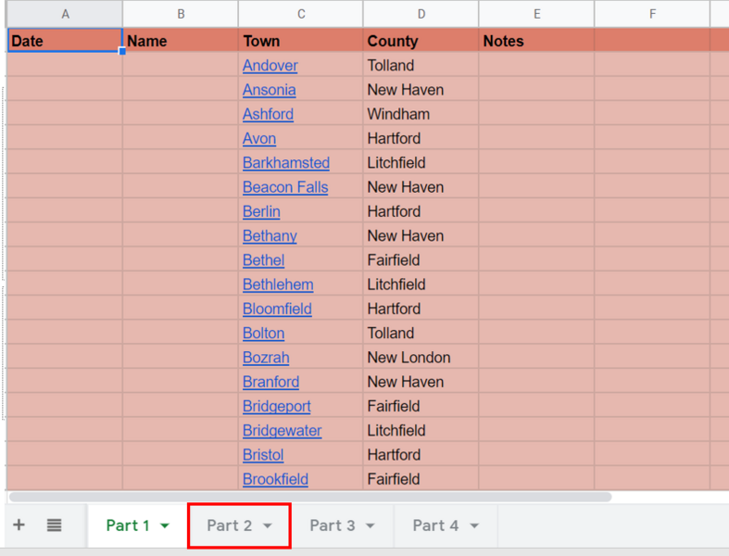Select column E header
The height and width of the screenshot is (556, 729).
(x=536, y=14)
